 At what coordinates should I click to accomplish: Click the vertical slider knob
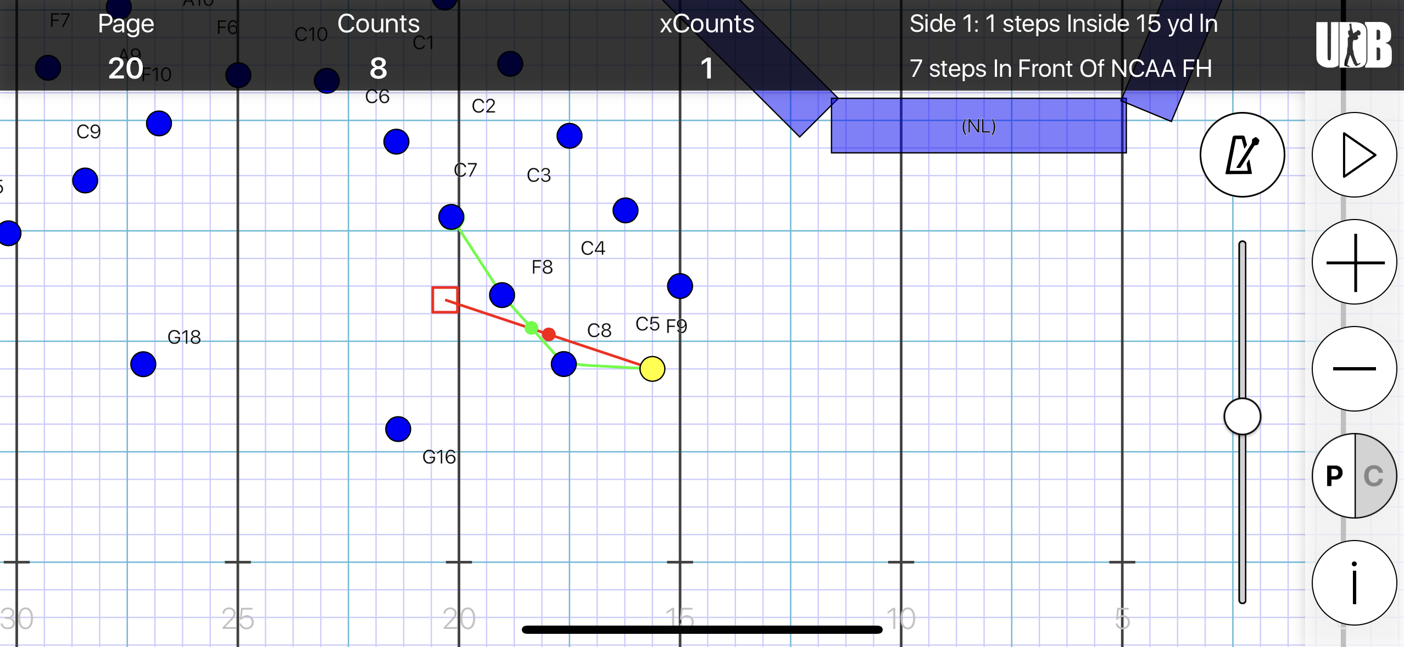(x=1242, y=417)
